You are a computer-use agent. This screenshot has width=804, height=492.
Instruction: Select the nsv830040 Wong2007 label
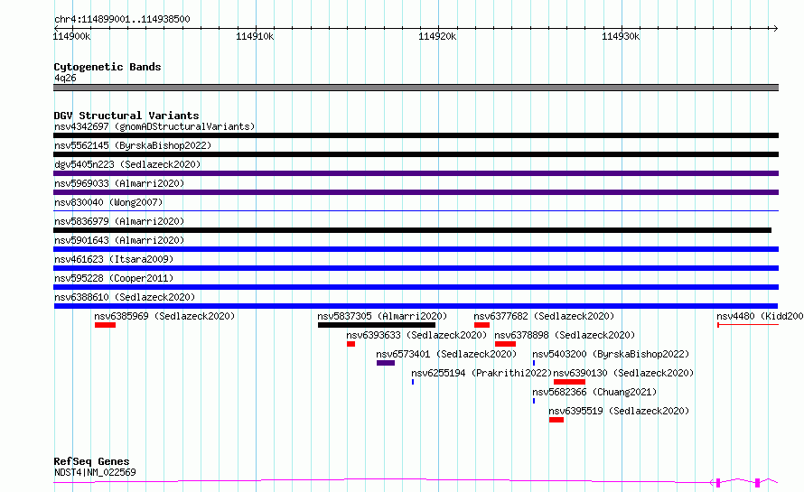(108, 202)
